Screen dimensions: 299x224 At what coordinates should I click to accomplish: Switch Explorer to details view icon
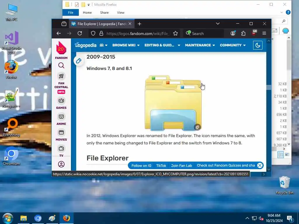coord(281,155)
